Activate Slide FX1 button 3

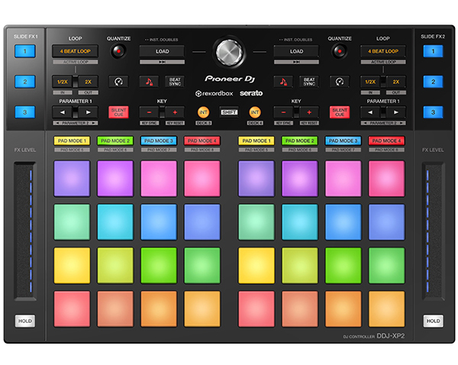point(25,112)
